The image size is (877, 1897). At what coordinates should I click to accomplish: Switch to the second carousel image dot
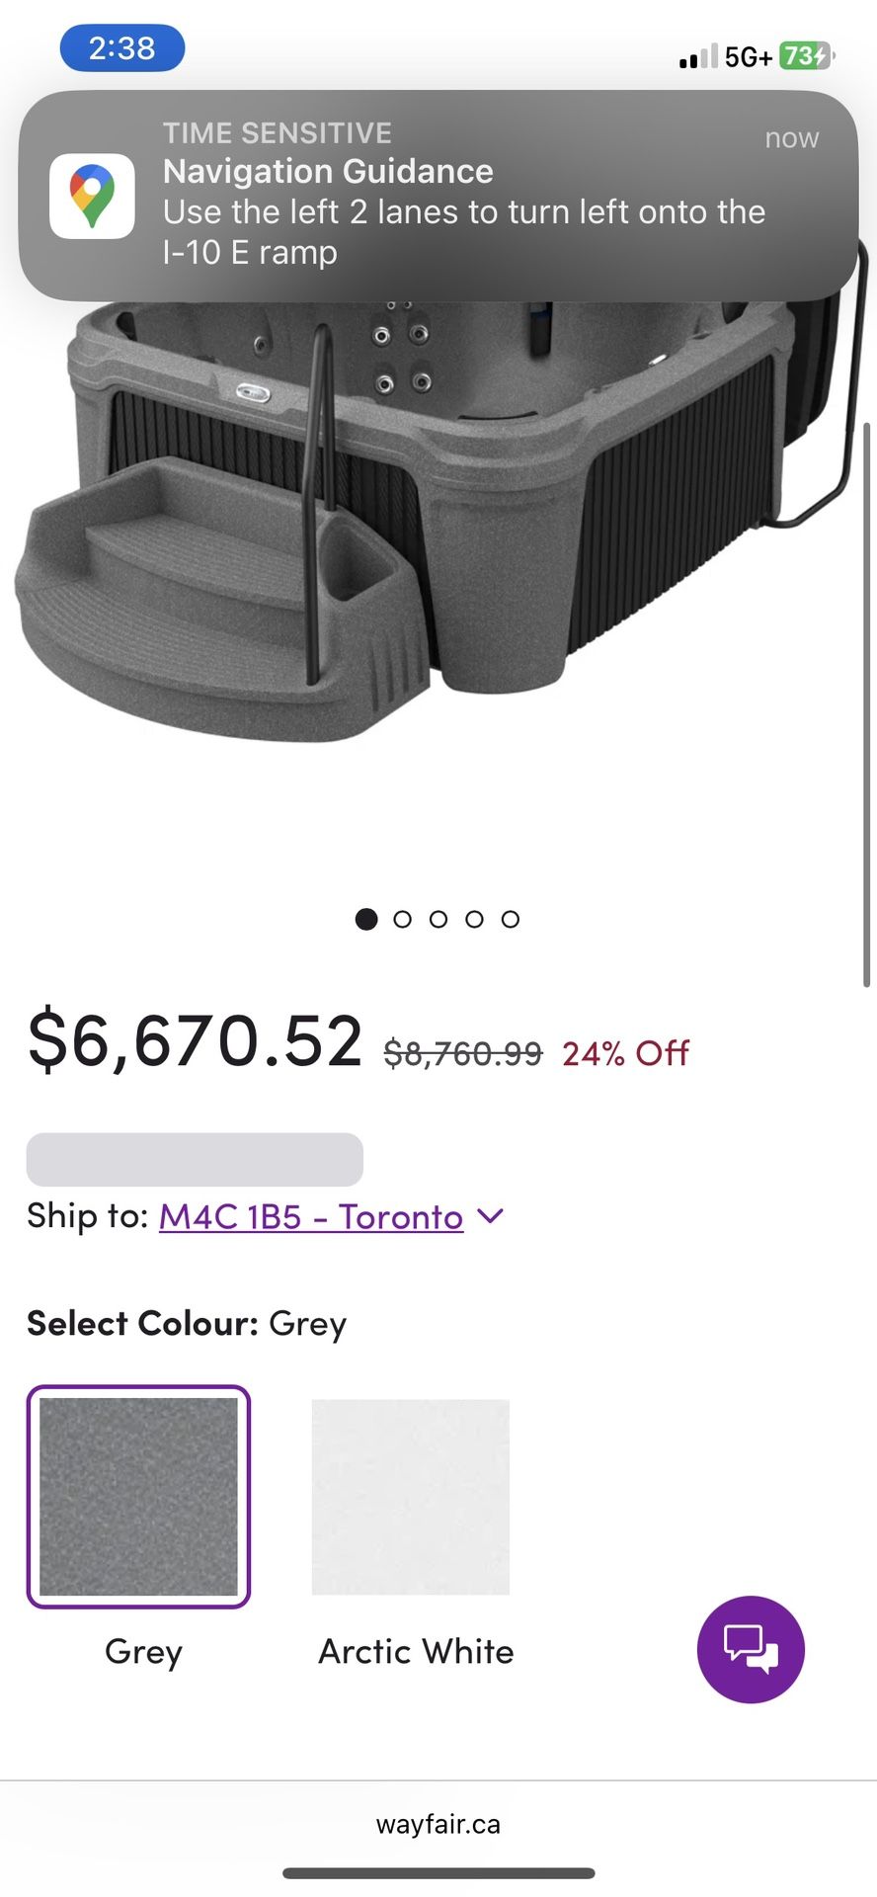402,919
